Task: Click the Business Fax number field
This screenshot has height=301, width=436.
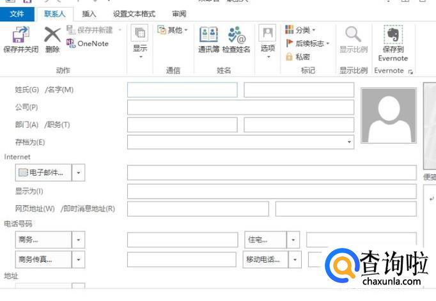Action: point(182,259)
